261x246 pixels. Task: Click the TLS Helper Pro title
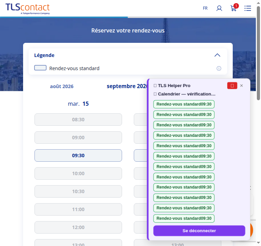(172, 86)
